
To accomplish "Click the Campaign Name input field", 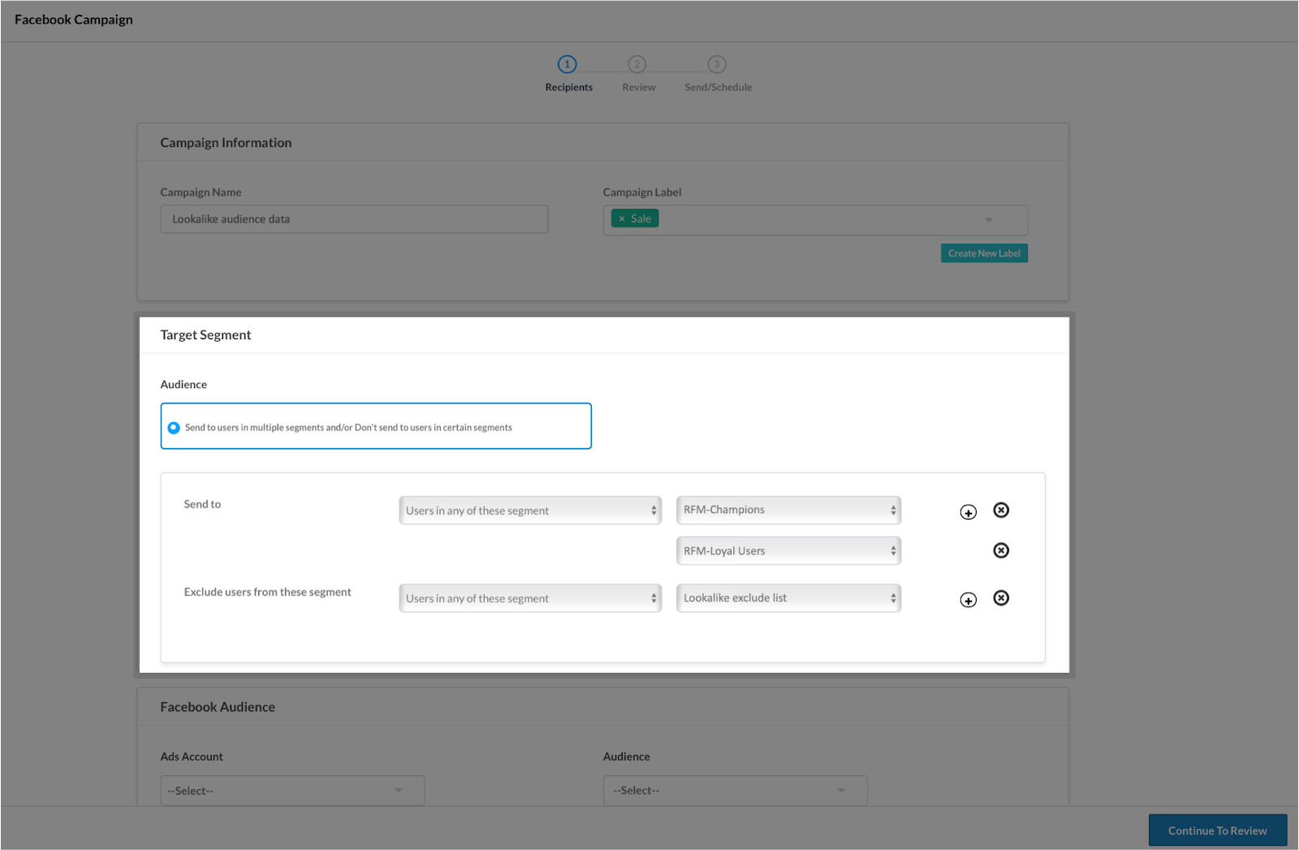I will pos(354,219).
